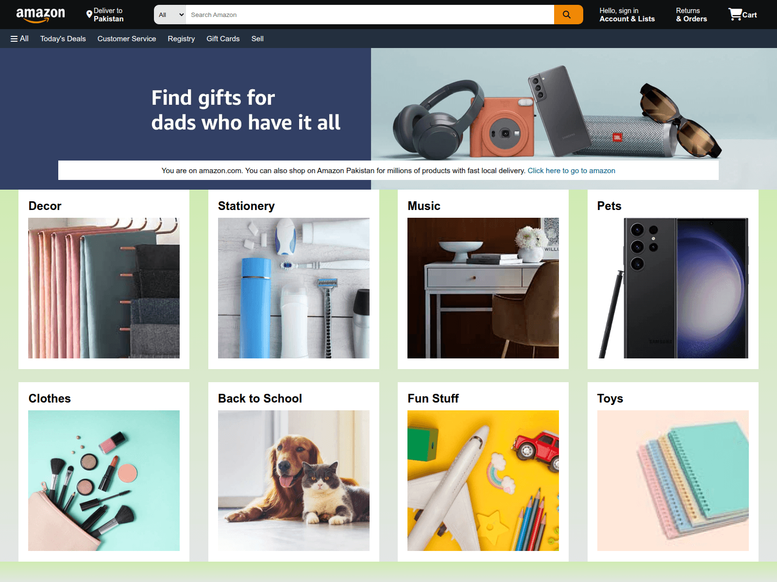Viewport: 777px width, 582px height.
Task: Open the Decor category image
Action: click(x=104, y=288)
